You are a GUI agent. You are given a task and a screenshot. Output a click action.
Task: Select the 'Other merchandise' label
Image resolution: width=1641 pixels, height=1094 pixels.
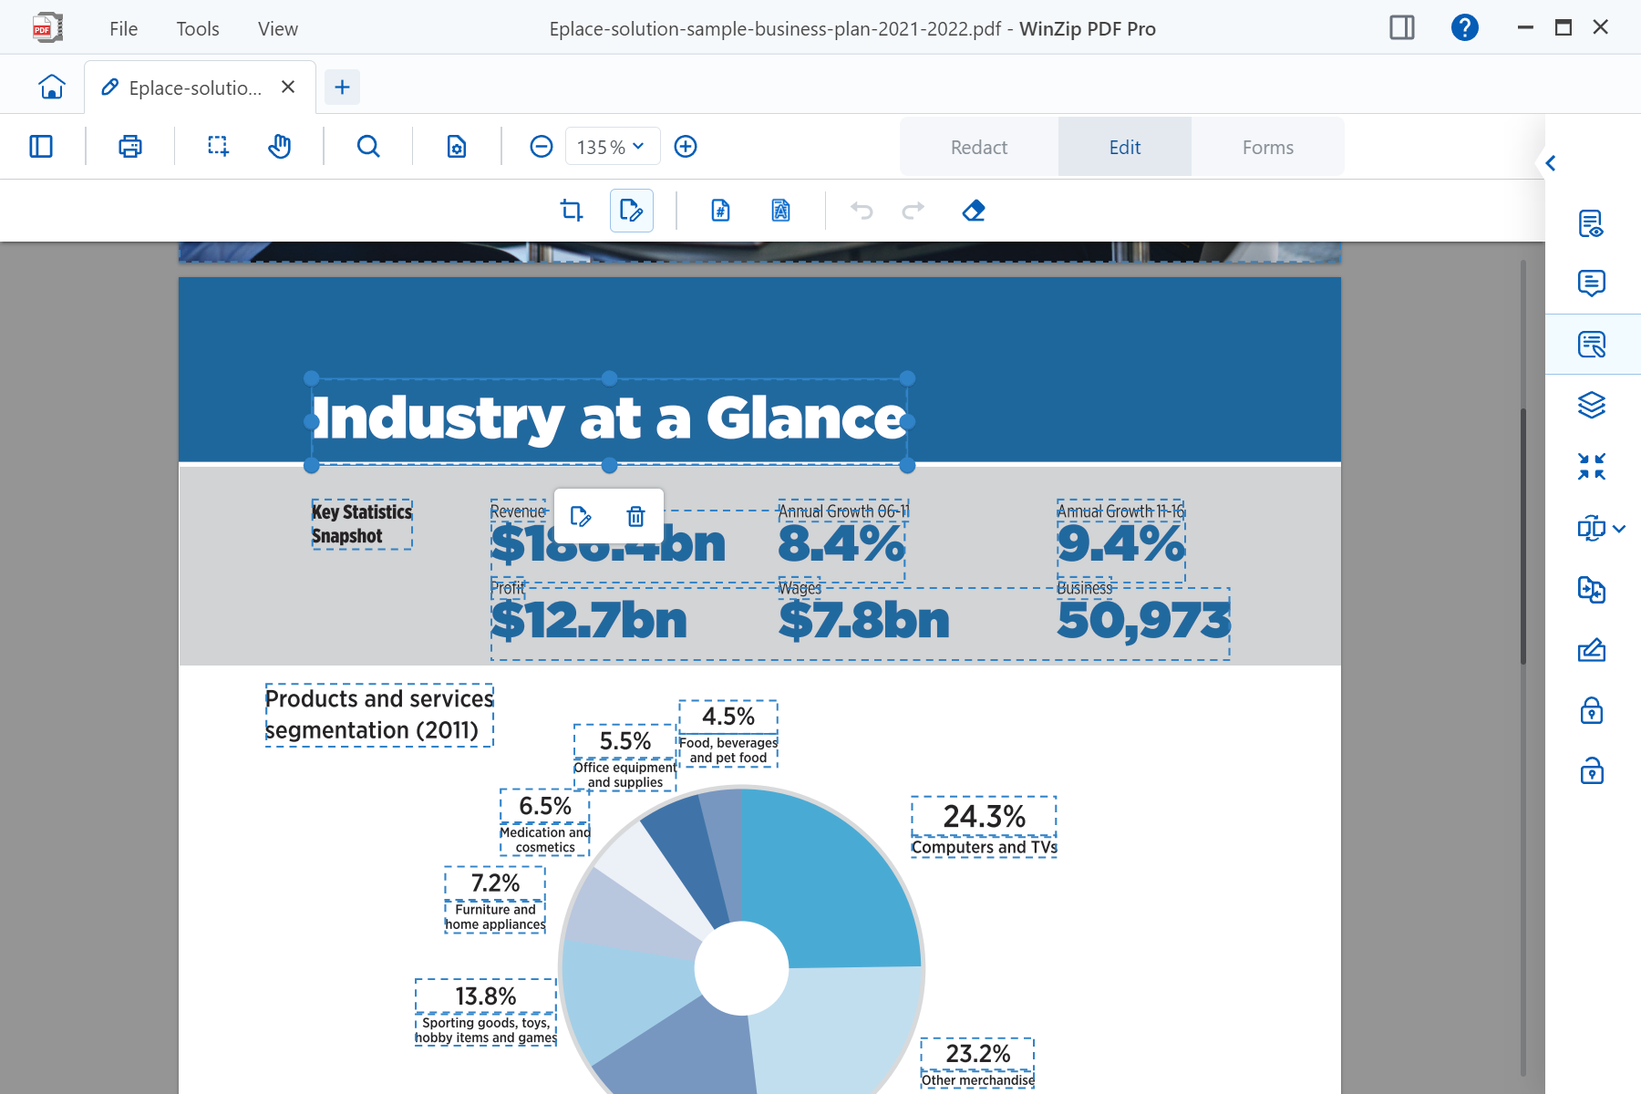pyautogui.click(x=977, y=1080)
